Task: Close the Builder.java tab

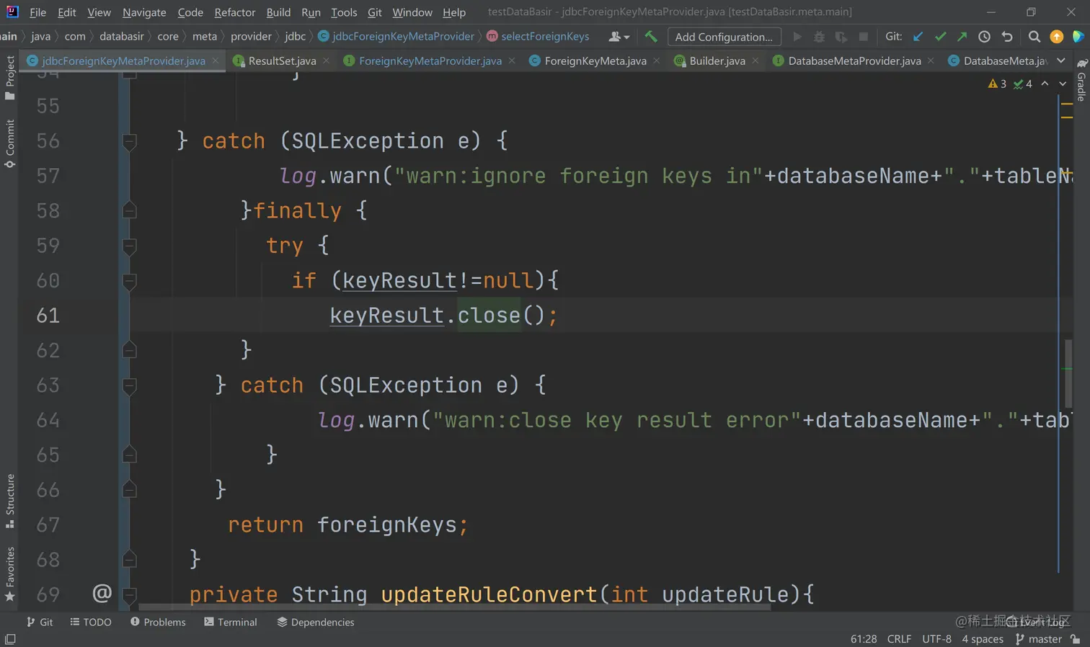Action: click(755, 61)
